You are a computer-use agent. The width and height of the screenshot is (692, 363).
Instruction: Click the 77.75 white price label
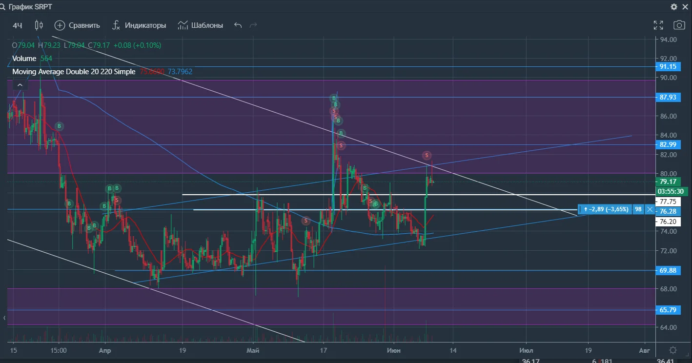(x=667, y=202)
